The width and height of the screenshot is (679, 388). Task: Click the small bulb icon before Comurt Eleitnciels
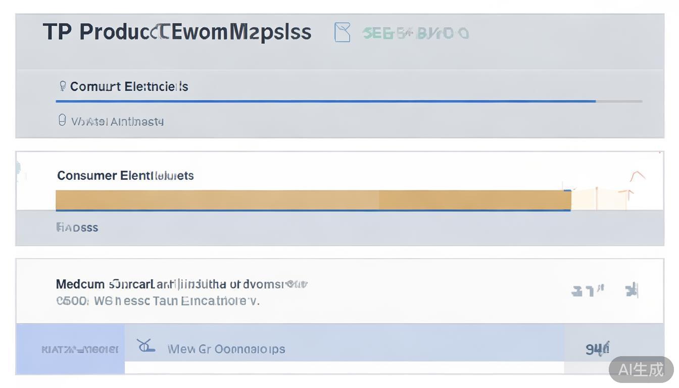coord(63,86)
